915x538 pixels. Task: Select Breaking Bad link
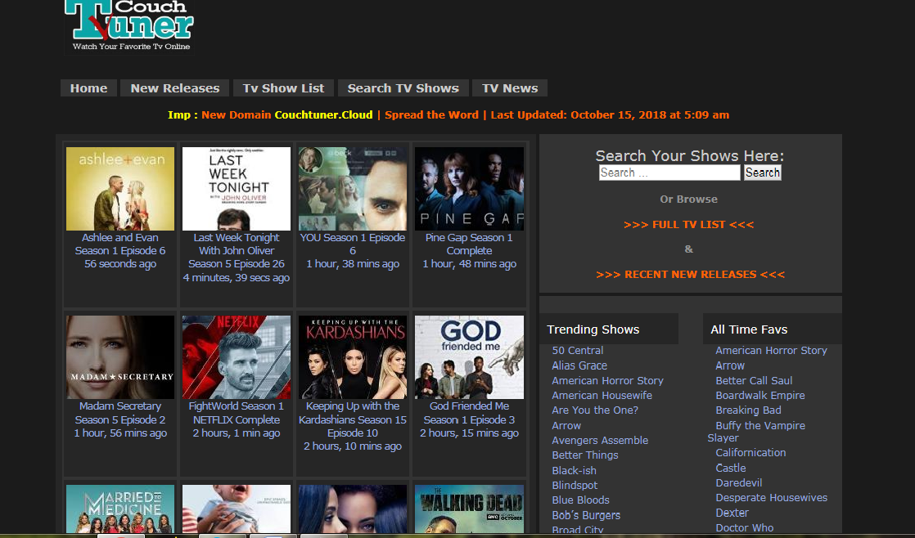pos(748,410)
